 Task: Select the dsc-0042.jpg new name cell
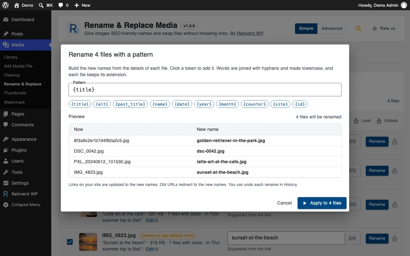pyautogui.click(x=210, y=151)
